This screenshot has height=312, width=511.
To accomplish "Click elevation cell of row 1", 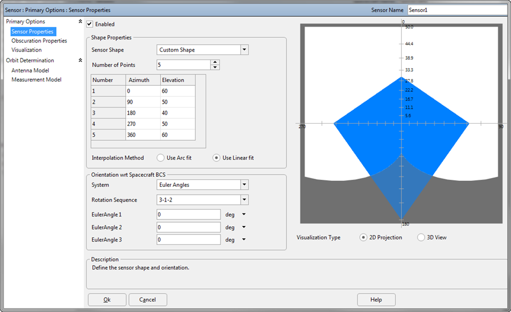I will (x=178, y=91).
